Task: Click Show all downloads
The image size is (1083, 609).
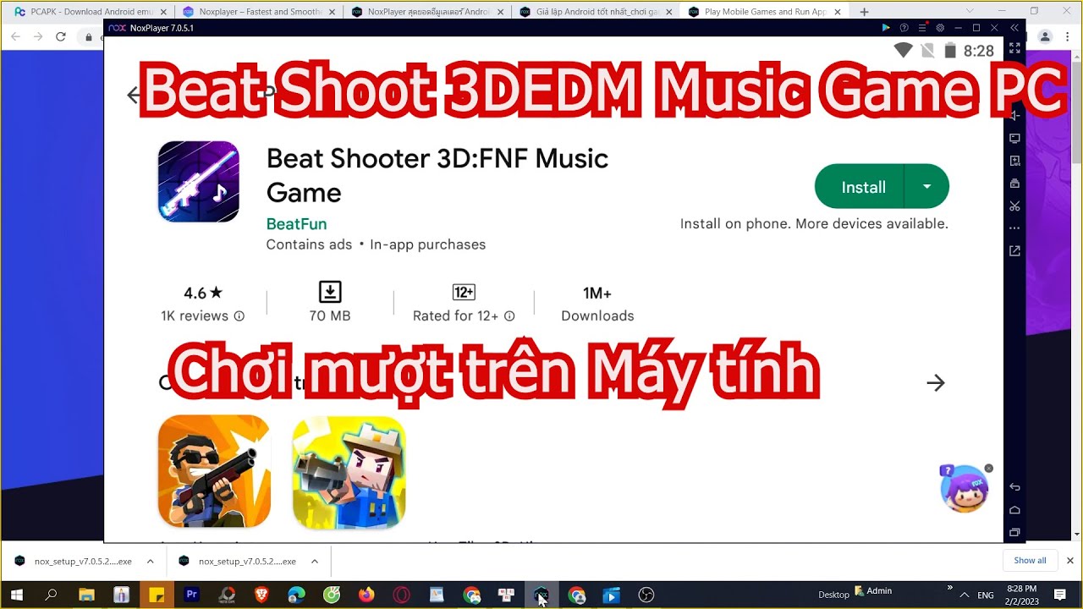Action: click(1030, 560)
